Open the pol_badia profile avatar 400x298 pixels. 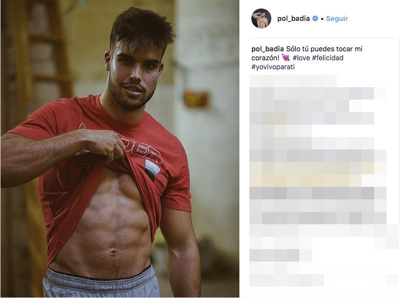point(261,18)
